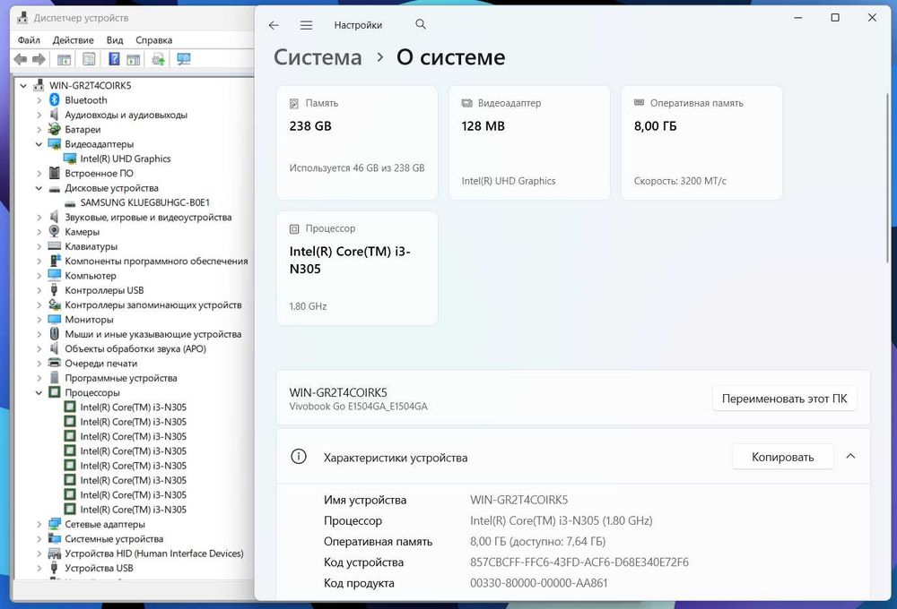Open the Действие menu
Viewport: 897px width, 609px height.
click(x=74, y=40)
